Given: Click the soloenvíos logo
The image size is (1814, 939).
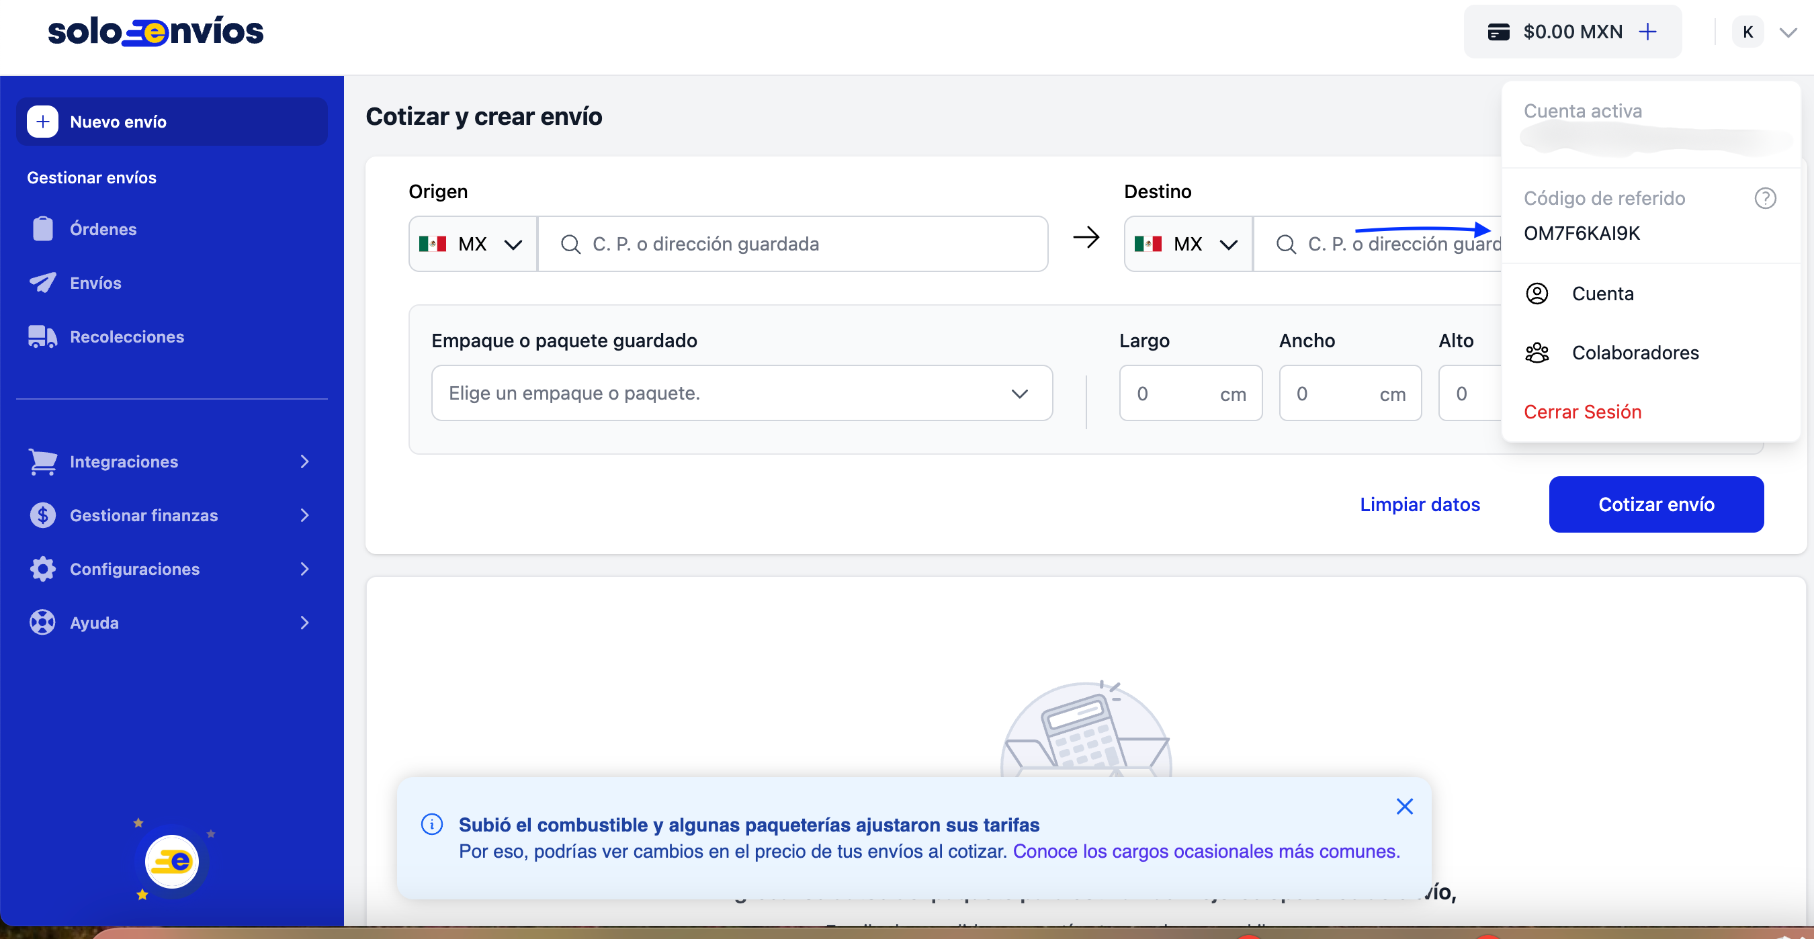Looking at the screenshot, I should pos(155,32).
